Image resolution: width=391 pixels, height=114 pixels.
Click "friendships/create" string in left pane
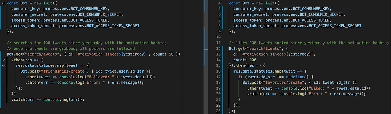(64, 71)
